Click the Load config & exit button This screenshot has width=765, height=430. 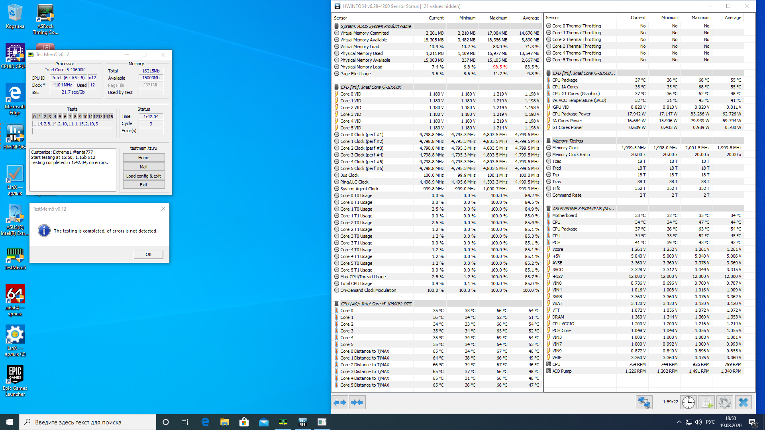point(143,176)
